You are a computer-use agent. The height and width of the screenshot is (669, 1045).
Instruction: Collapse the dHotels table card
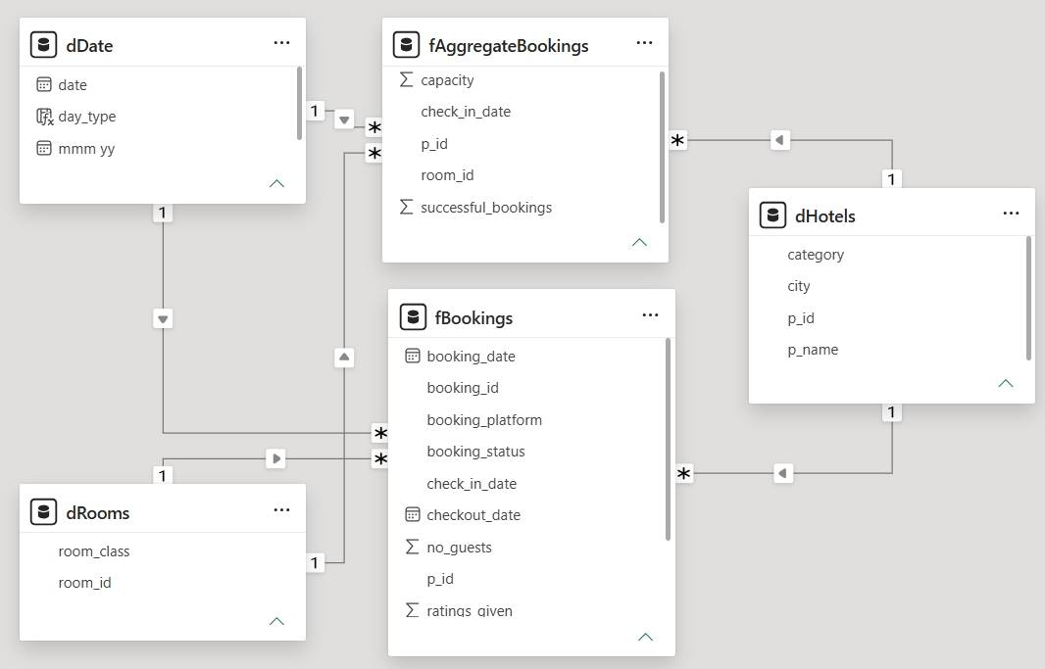coord(1006,383)
